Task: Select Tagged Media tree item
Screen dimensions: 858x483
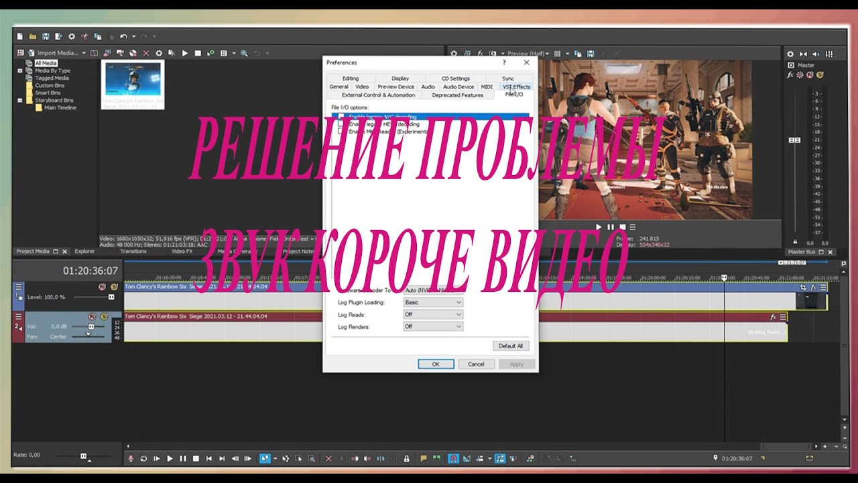Action: 52,78
